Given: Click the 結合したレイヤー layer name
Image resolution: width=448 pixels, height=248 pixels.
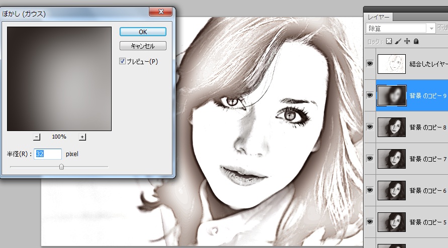Looking at the screenshot, I should [428, 64].
